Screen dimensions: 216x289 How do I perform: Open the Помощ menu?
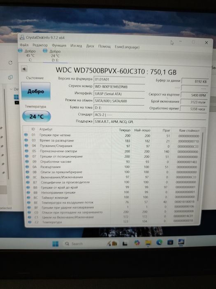[x=105, y=46]
